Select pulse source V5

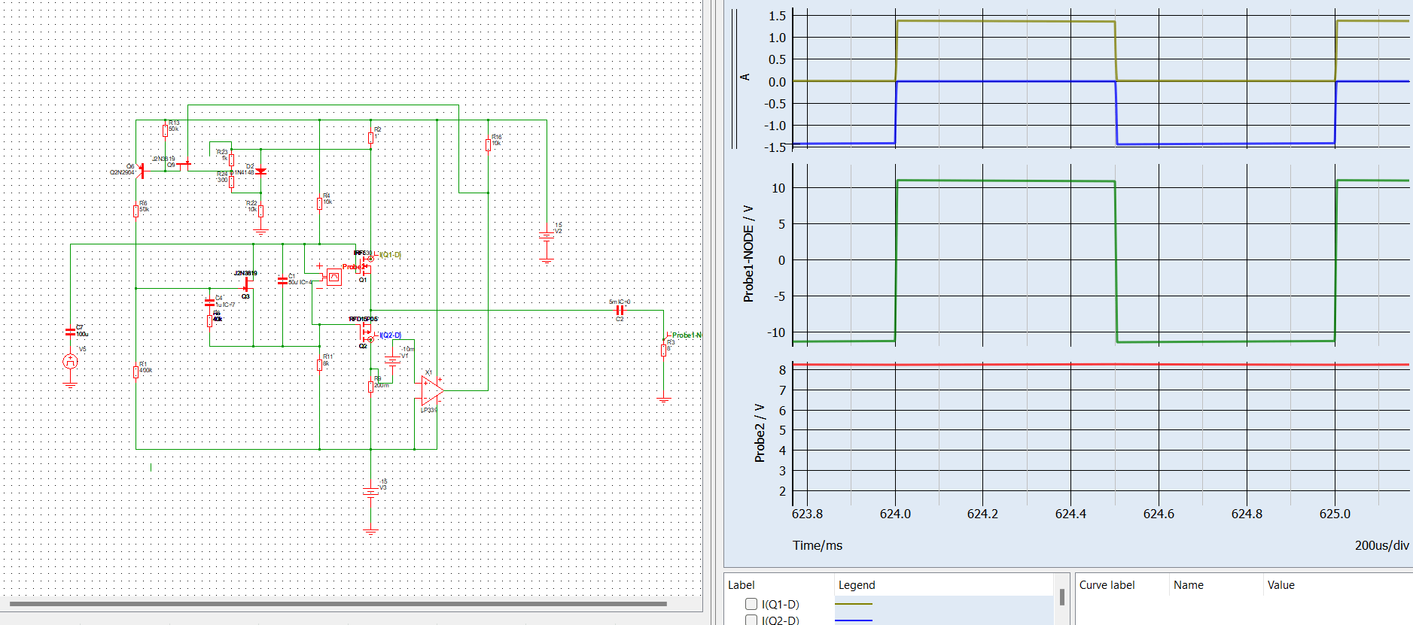(x=70, y=362)
